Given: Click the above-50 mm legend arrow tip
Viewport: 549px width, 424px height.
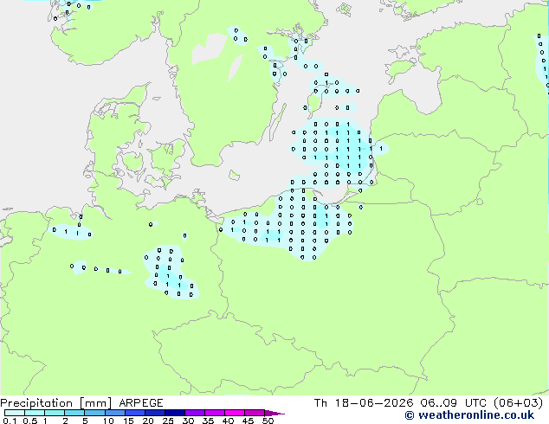Looking at the screenshot, I should (274, 413).
